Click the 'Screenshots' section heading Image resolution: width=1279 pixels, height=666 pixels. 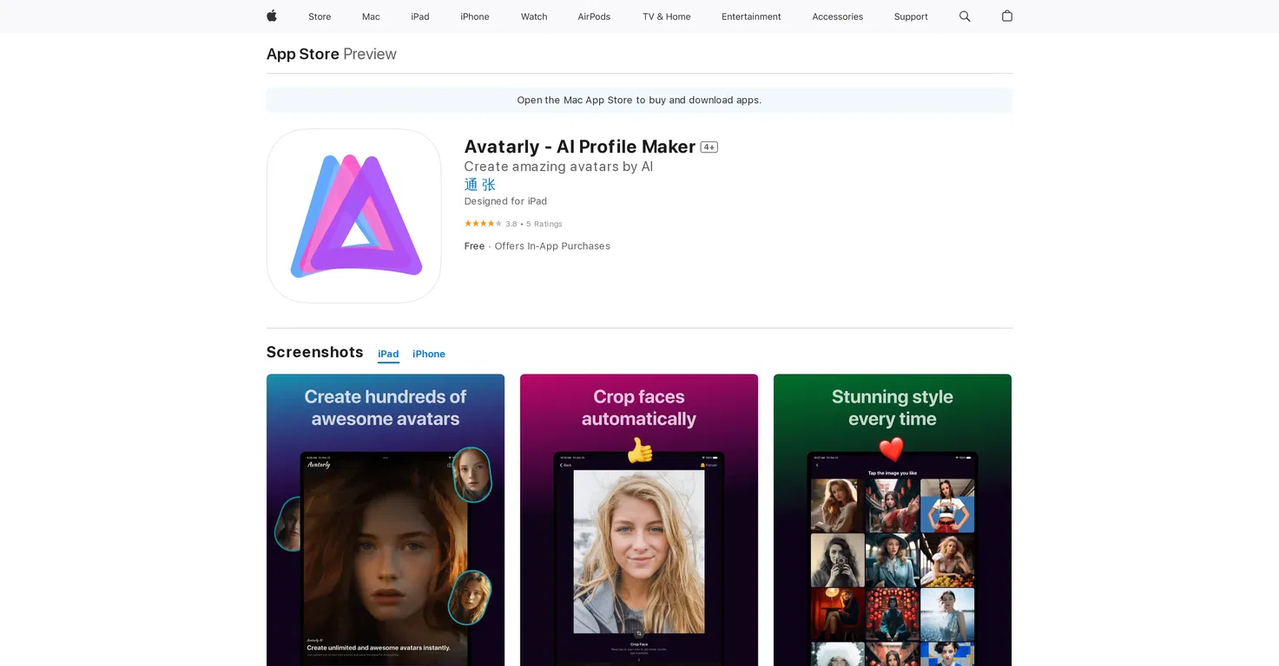point(314,352)
